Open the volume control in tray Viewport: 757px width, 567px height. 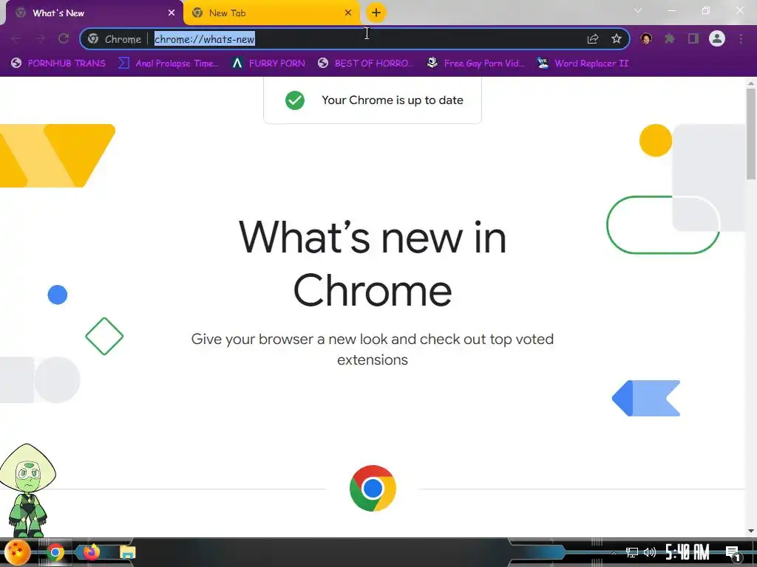click(650, 552)
